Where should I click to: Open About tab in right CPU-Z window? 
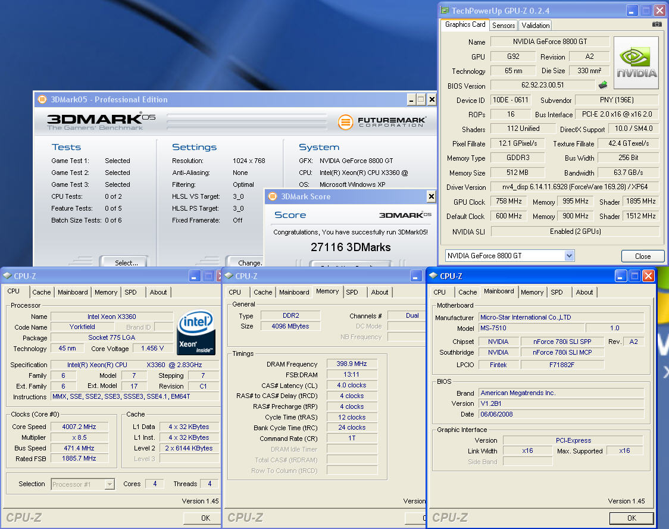coord(584,292)
